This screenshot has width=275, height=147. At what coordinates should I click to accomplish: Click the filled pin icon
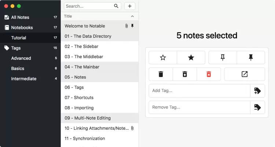coord(251,58)
